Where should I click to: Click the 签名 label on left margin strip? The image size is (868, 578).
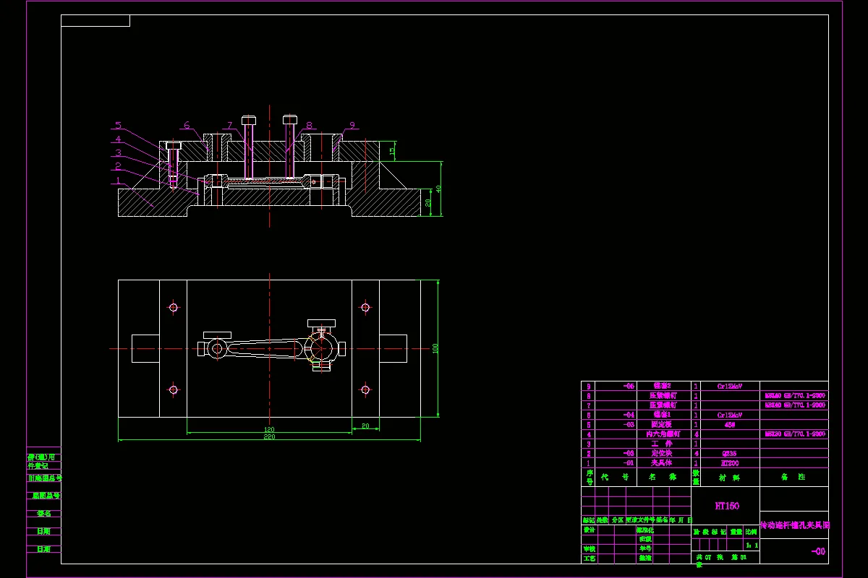(43, 514)
